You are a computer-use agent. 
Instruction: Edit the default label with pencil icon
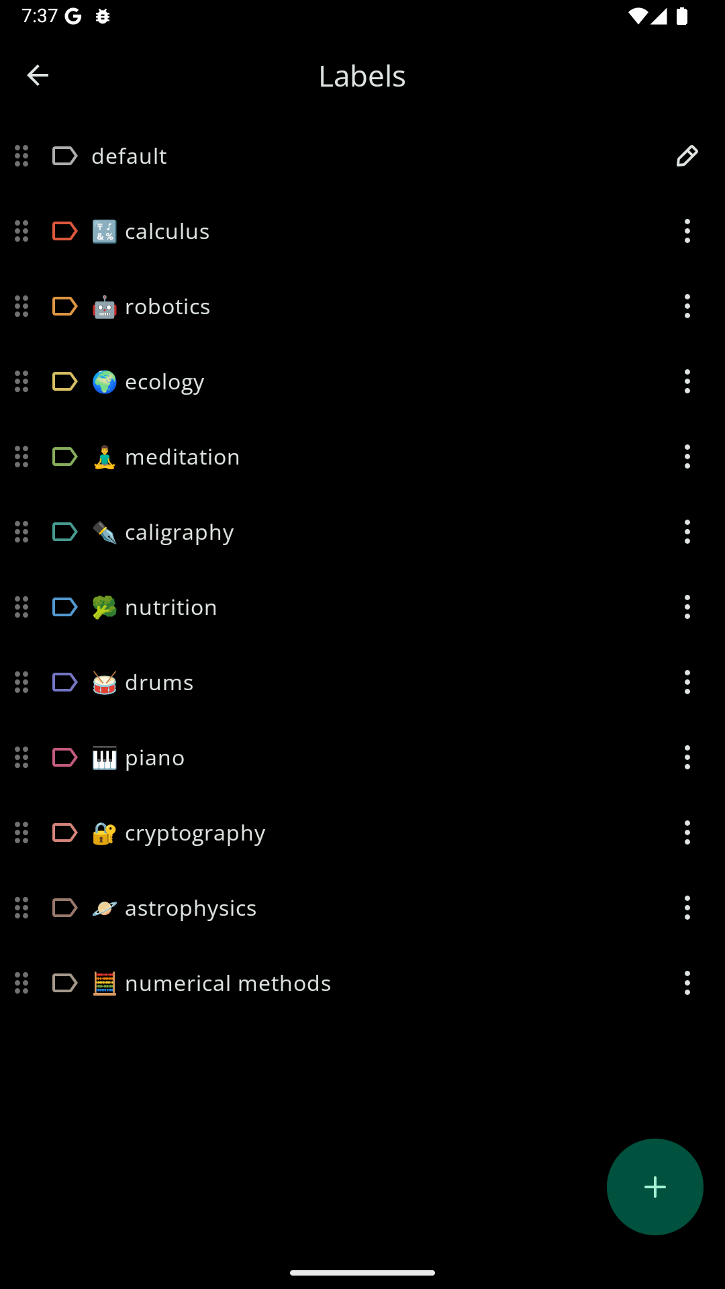click(687, 156)
